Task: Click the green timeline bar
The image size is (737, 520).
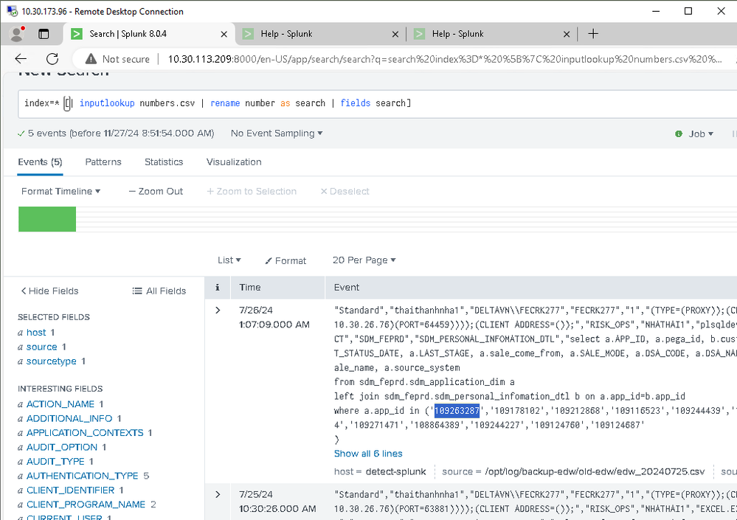Action: 47,219
